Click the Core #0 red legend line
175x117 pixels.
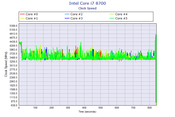(x=22, y=14)
